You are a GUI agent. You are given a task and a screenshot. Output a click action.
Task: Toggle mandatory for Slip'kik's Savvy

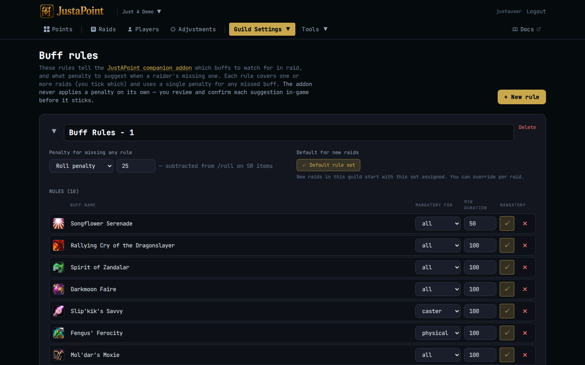point(507,311)
